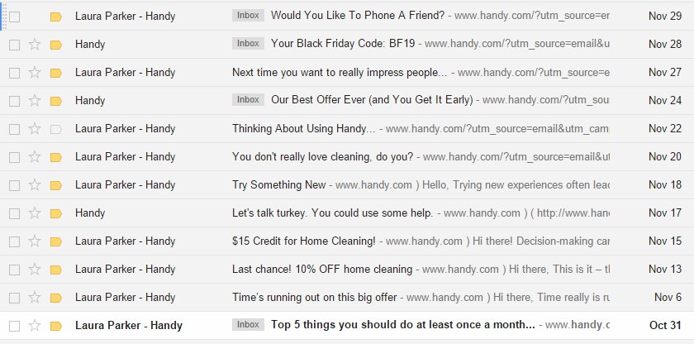Star the Let's talk turkey email
The height and width of the screenshot is (344, 694).
point(35,213)
